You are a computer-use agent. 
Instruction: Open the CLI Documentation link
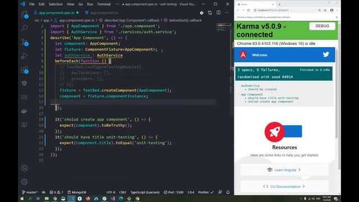point(284,186)
